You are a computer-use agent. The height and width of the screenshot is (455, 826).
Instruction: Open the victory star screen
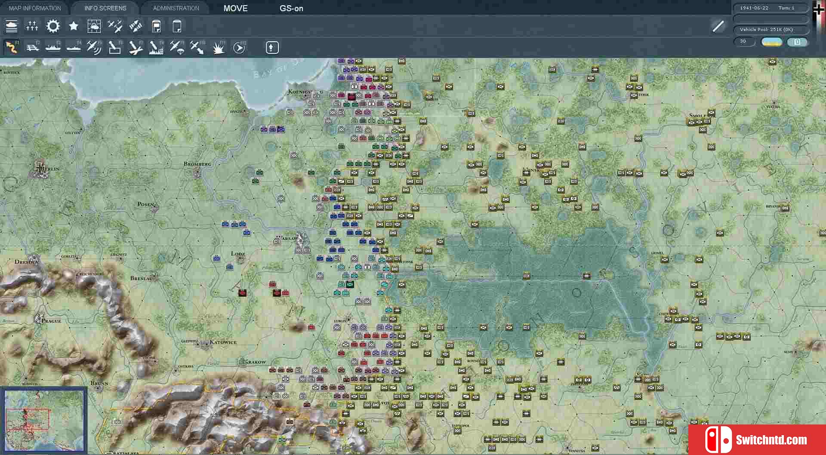coord(74,26)
